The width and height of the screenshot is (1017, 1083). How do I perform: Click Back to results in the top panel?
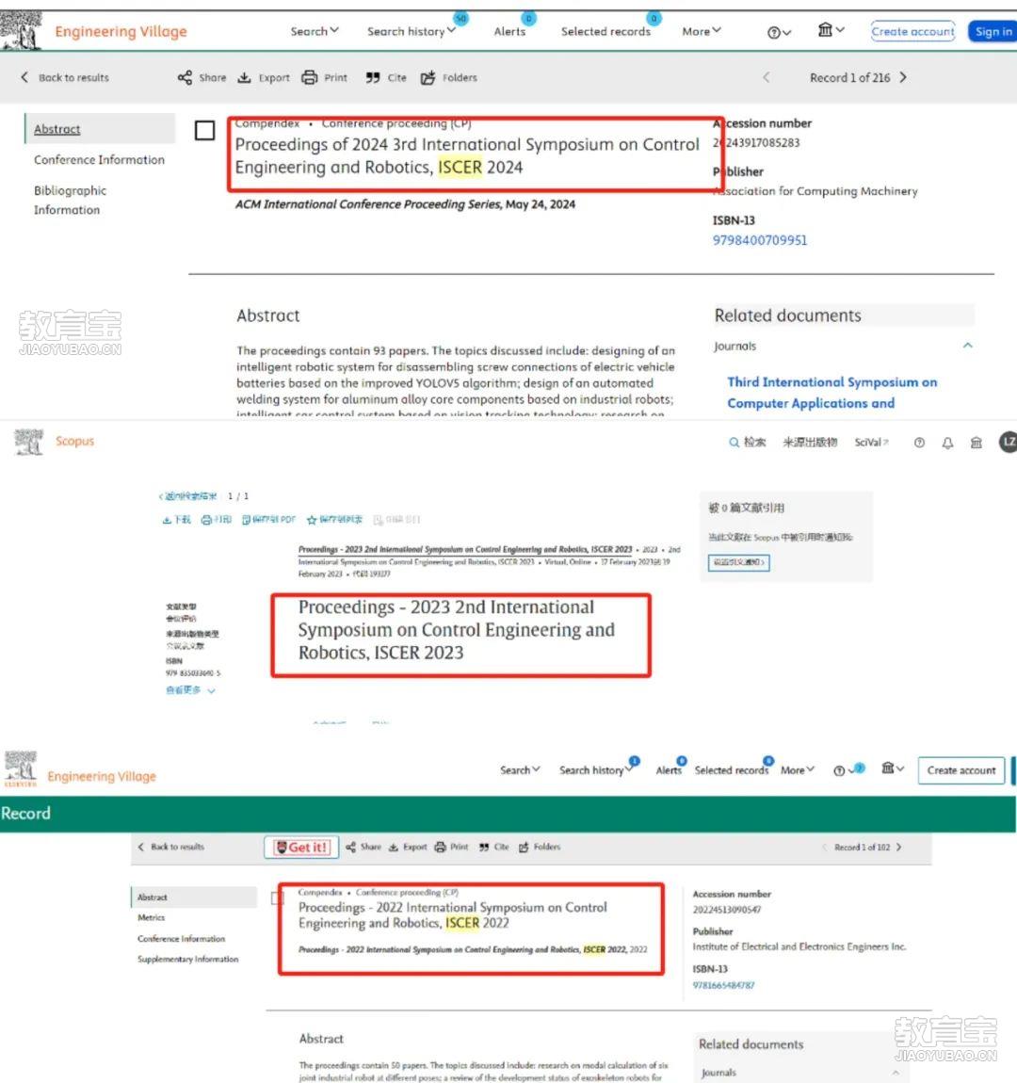64,77
